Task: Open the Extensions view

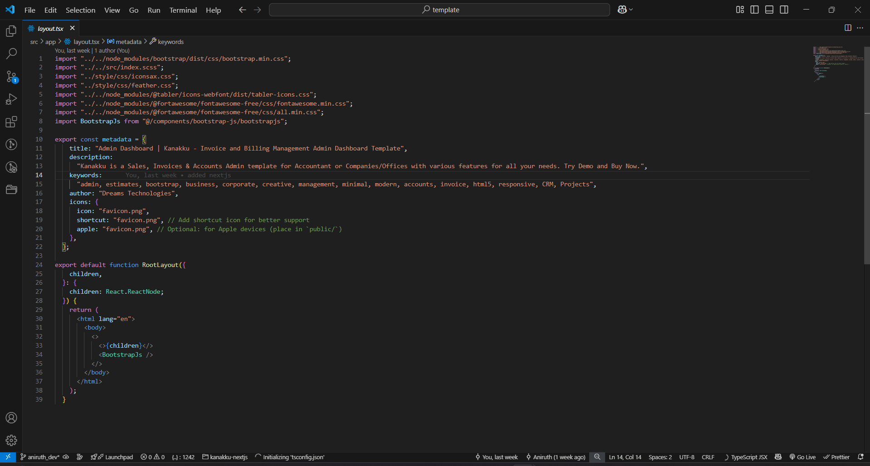Action: [11, 121]
